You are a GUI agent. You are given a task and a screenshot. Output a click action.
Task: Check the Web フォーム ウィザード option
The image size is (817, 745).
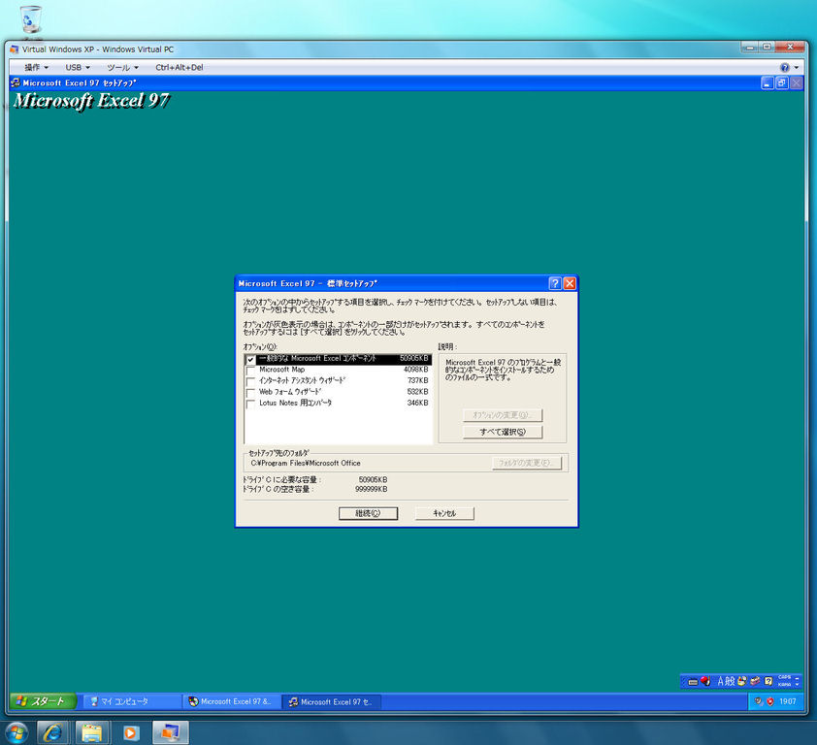250,393
